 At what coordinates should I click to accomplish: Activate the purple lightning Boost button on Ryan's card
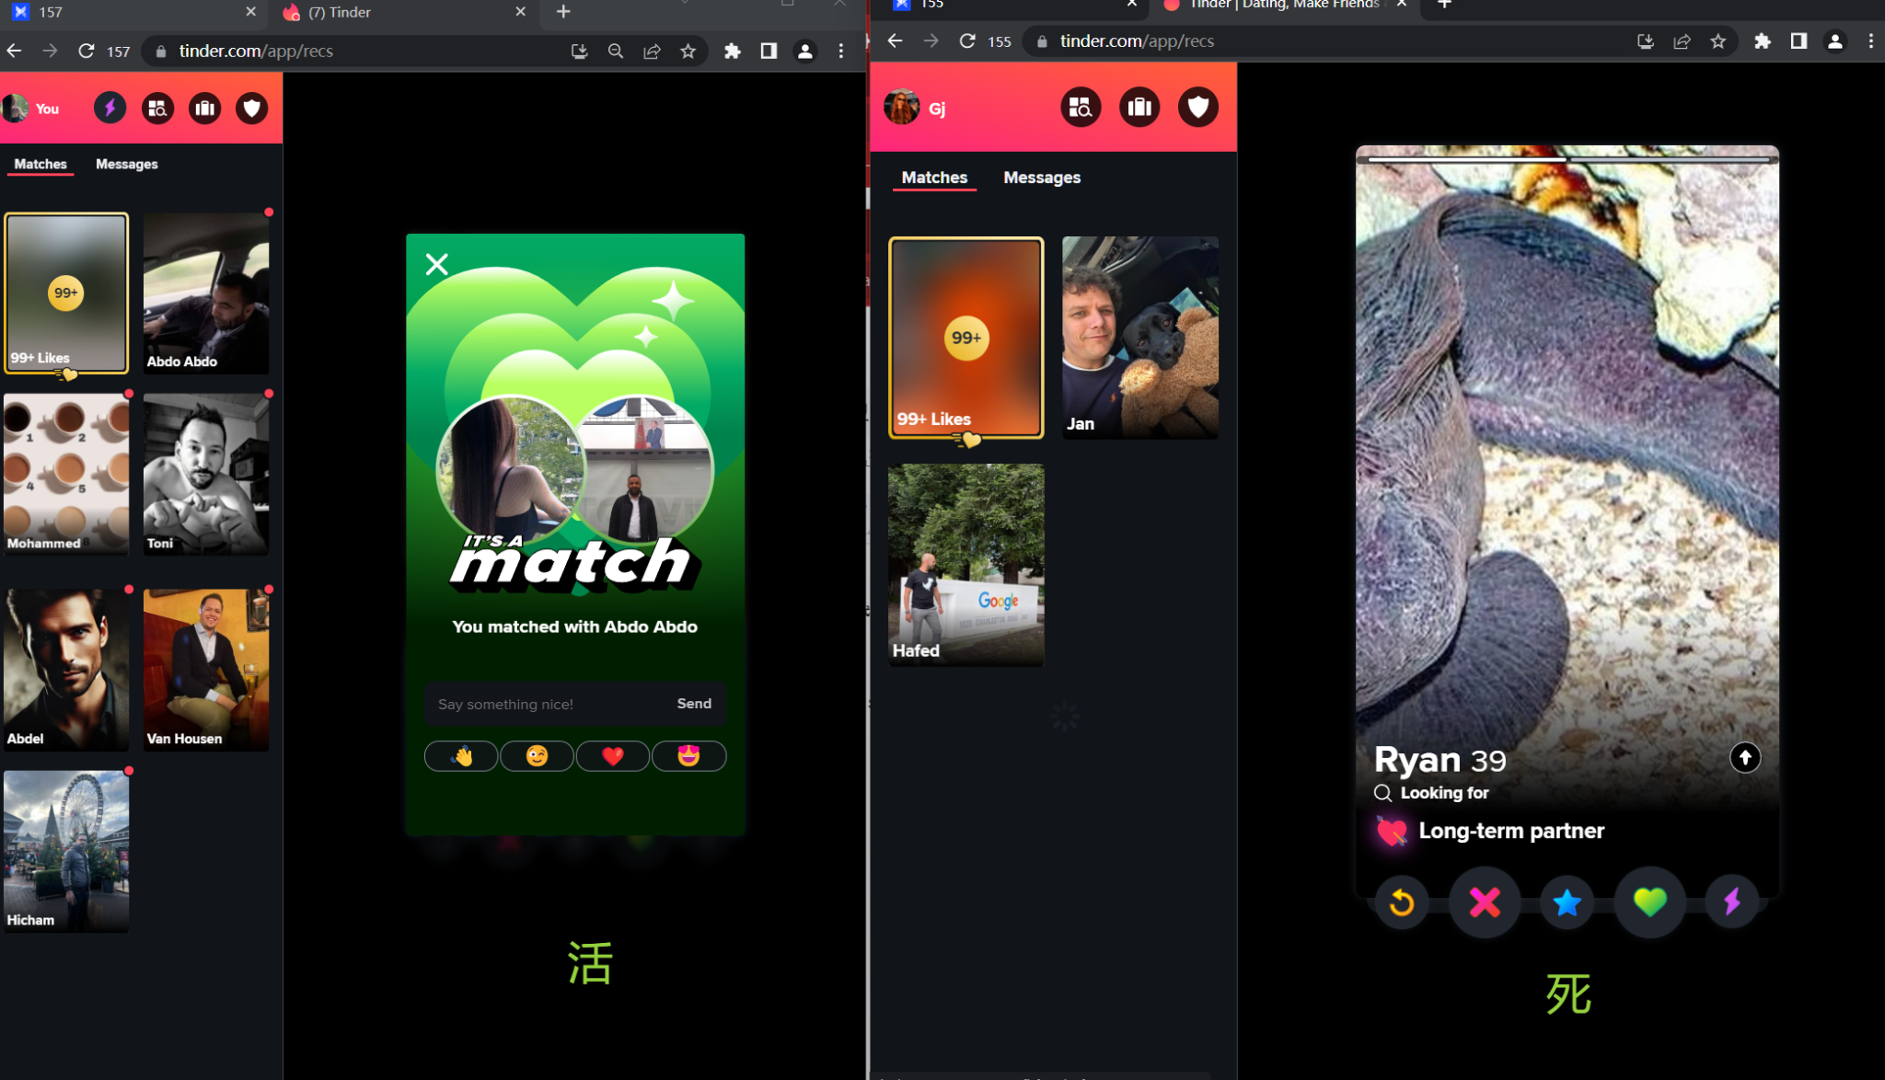pos(1731,902)
